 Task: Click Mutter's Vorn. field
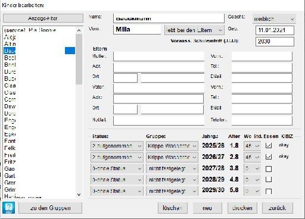pos(262,57)
